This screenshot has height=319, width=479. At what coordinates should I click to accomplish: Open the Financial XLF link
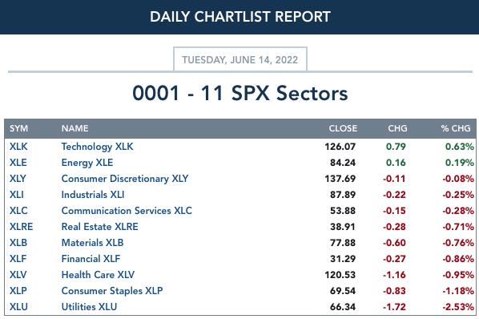91,259
